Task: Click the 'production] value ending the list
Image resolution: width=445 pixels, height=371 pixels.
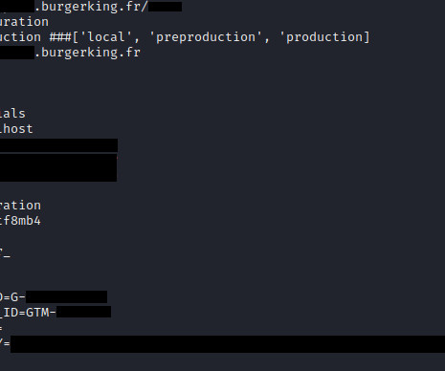Action: coord(324,37)
